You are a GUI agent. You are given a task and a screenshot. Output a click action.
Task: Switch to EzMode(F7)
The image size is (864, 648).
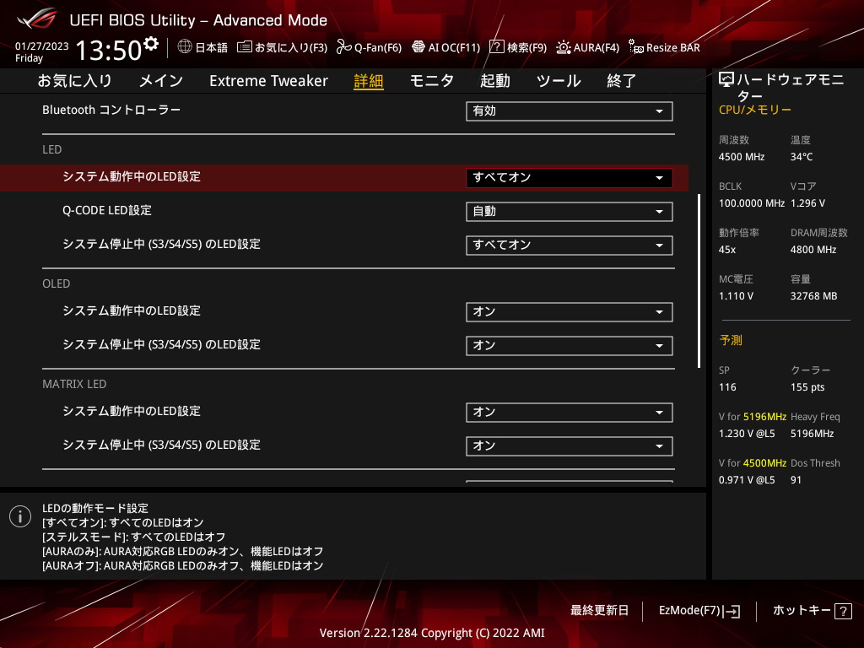tap(689, 611)
